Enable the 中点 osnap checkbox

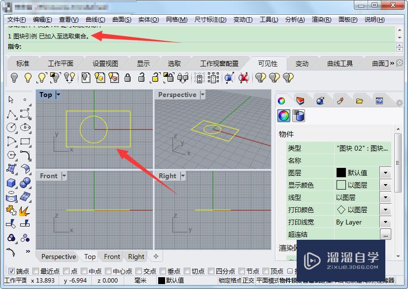[x=84, y=271]
